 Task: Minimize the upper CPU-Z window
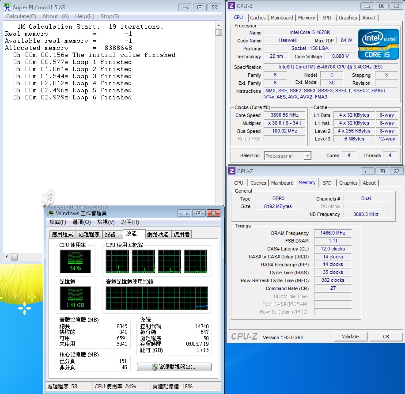[367, 6]
